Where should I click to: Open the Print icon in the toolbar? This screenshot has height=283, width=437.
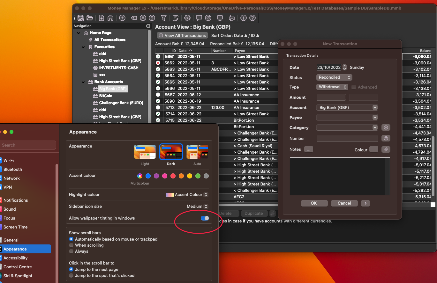click(231, 18)
